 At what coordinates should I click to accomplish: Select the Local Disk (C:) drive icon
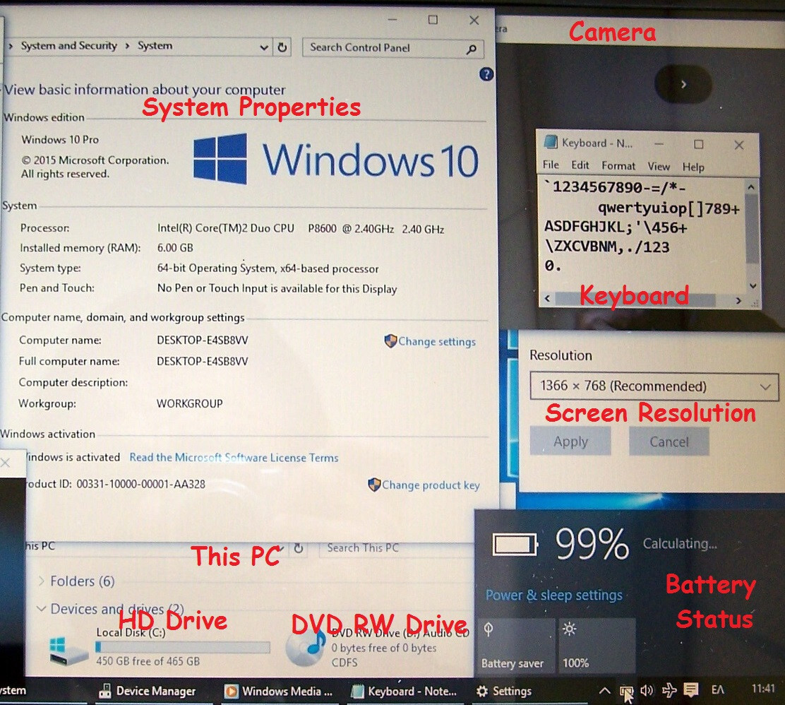click(x=68, y=650)
